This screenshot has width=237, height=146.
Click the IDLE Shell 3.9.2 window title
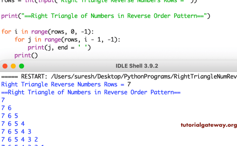(x=137, y=66)
